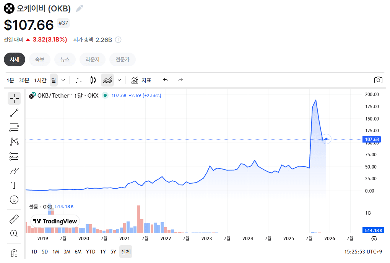Screen dimensions: 390x263
Task: Set range to 1D
Action: (x=34, y=252)
